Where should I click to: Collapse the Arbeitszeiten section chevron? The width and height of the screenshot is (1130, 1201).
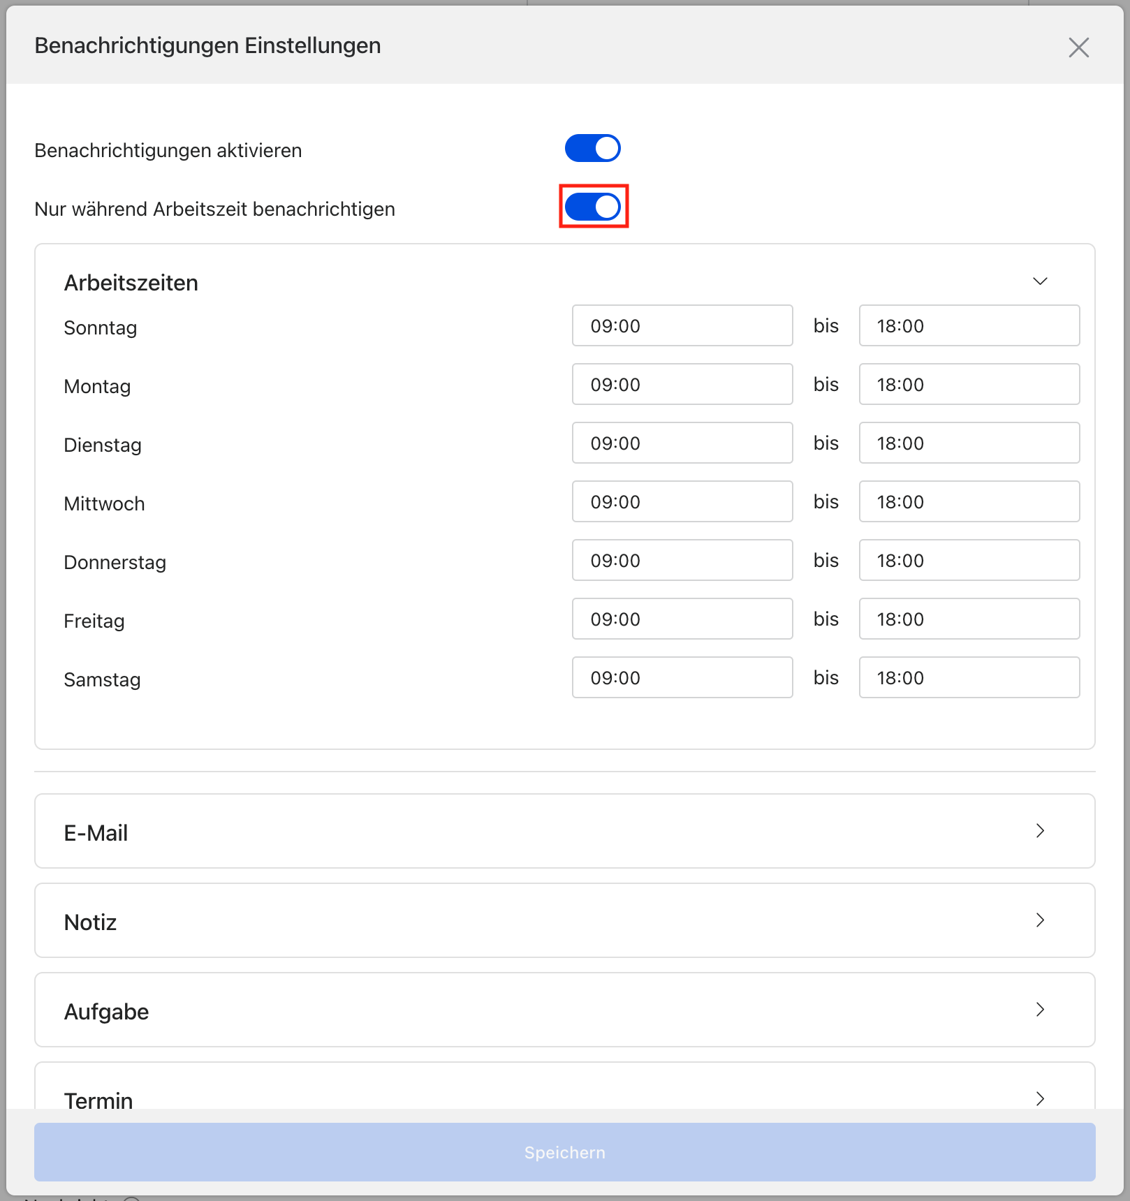(1040, 281)
